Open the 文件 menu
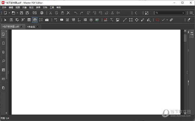195x121 pixels. pyautogui.click(x=4, y=7)
